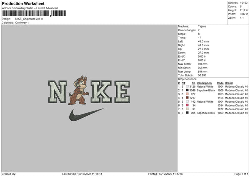Image resolution: width=250 pixels, height=177 pixels.
Task: Click the chipmunk character in design preview
Action: 79,91
